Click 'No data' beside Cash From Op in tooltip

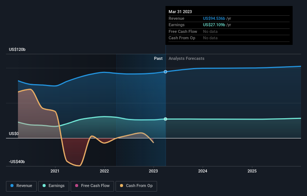click(x=210, y=38)
